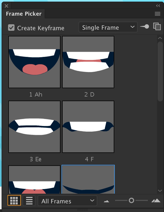This screenshot has width=164, height=212.
Task: Open the Single Frame loop dropdown
Action: coord(108,27)
